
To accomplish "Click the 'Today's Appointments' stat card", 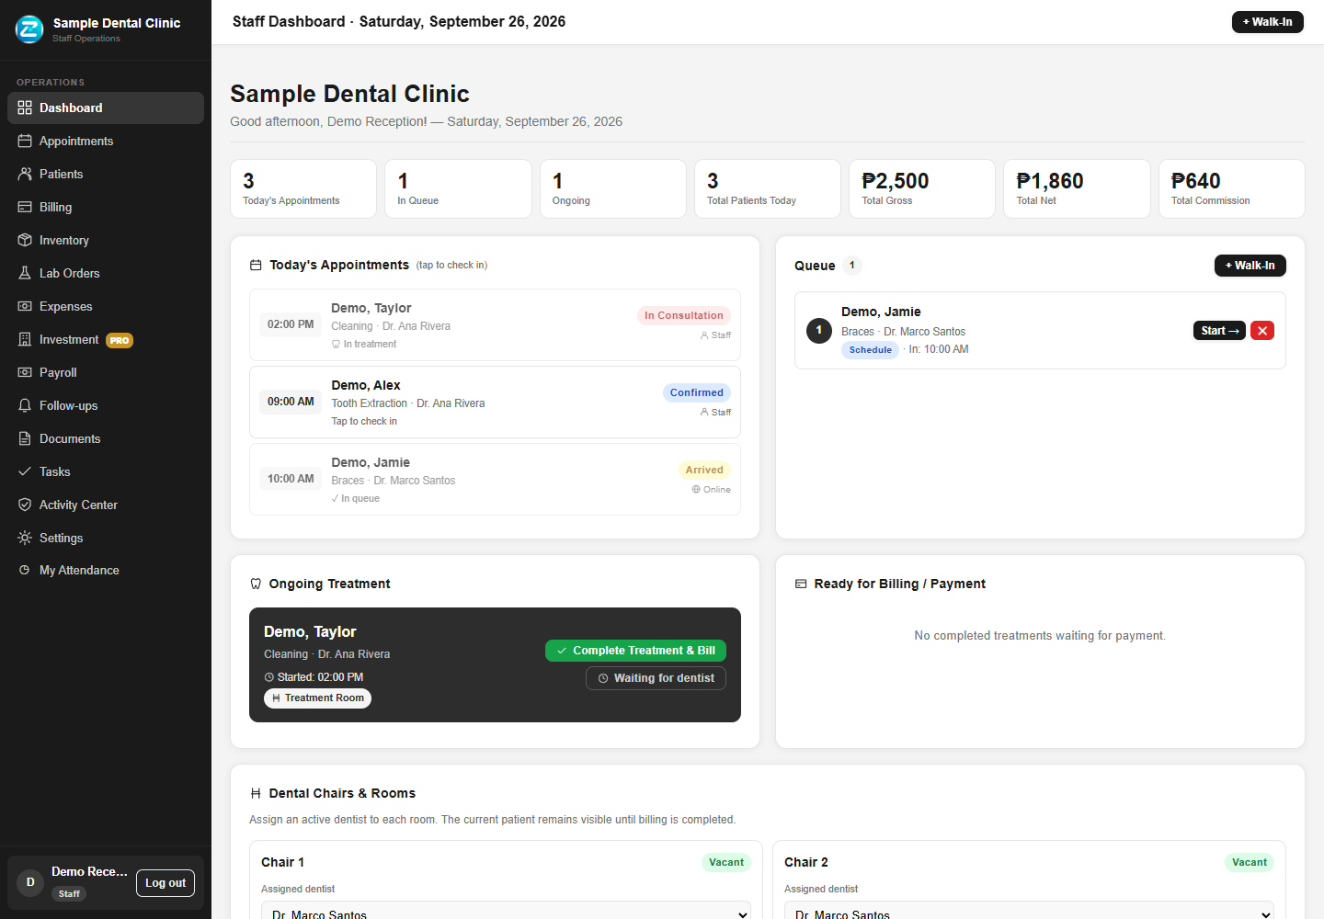I will coord(303,189).
